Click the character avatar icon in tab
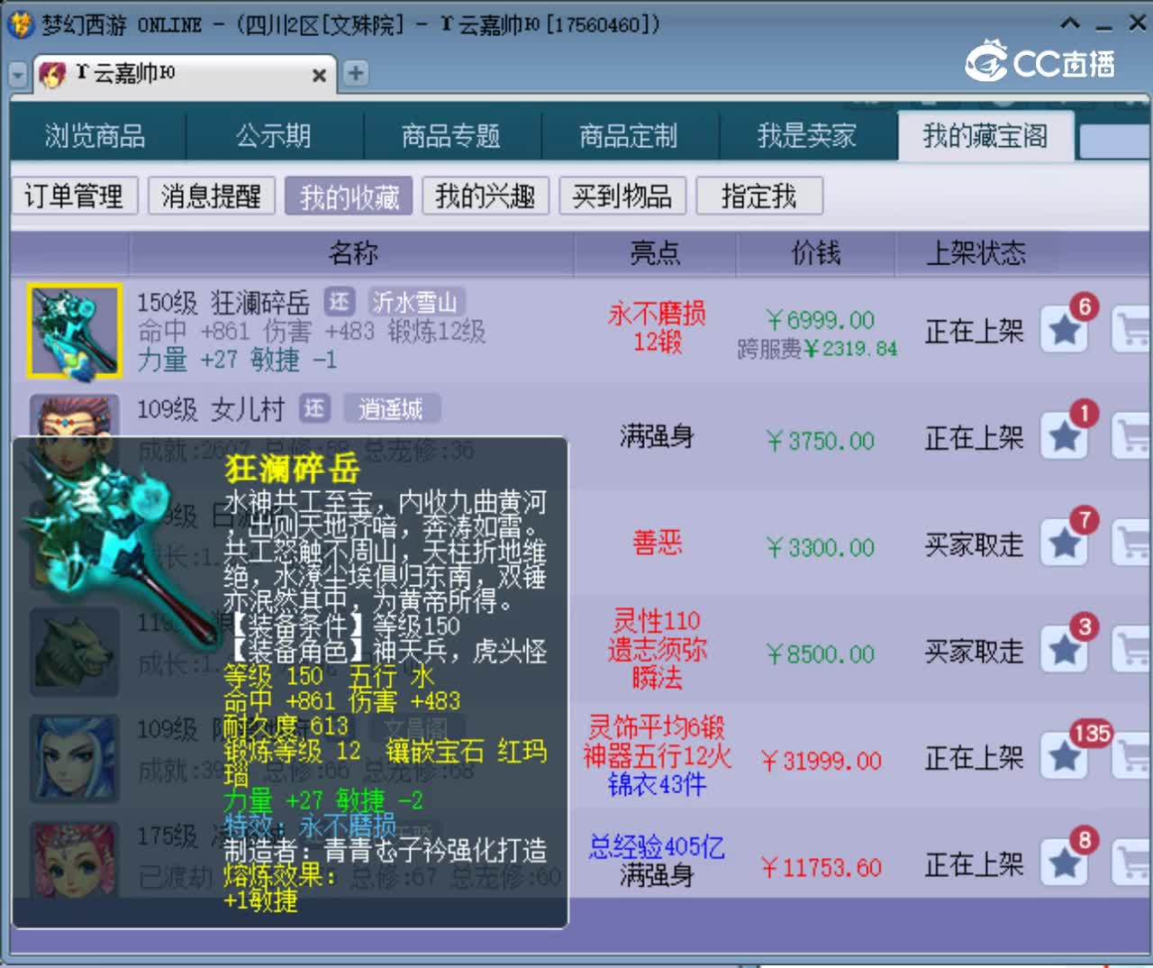This screenshot has width=1153, height=968. coord(52,74)
